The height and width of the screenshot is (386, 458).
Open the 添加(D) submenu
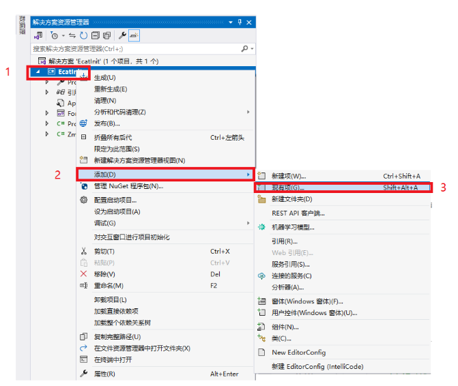click(166, 175)
